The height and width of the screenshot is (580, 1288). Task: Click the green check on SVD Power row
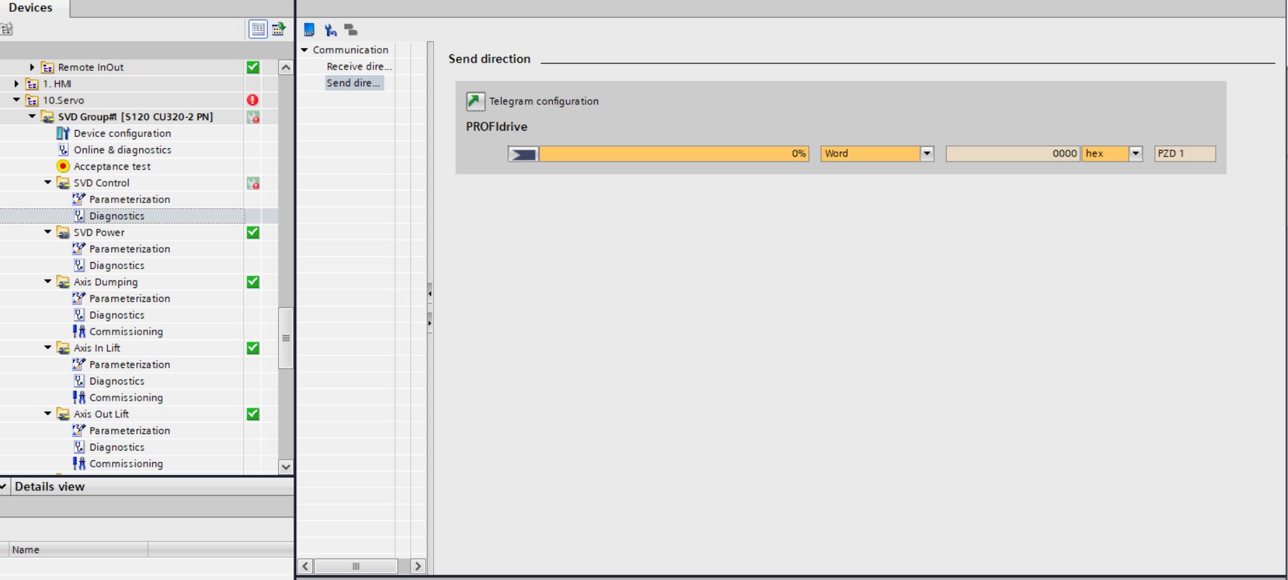pyautogui.click(x=253, y=232)
